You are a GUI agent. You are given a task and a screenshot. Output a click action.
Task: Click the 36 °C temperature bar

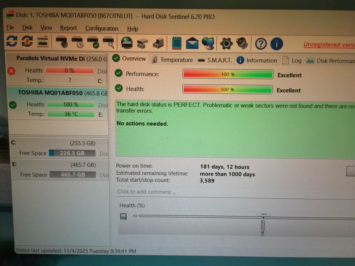[71, 114]
